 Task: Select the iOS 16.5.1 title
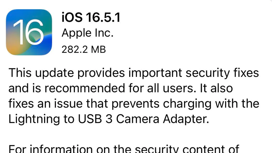pyautogui.click(x=91, y=18)
